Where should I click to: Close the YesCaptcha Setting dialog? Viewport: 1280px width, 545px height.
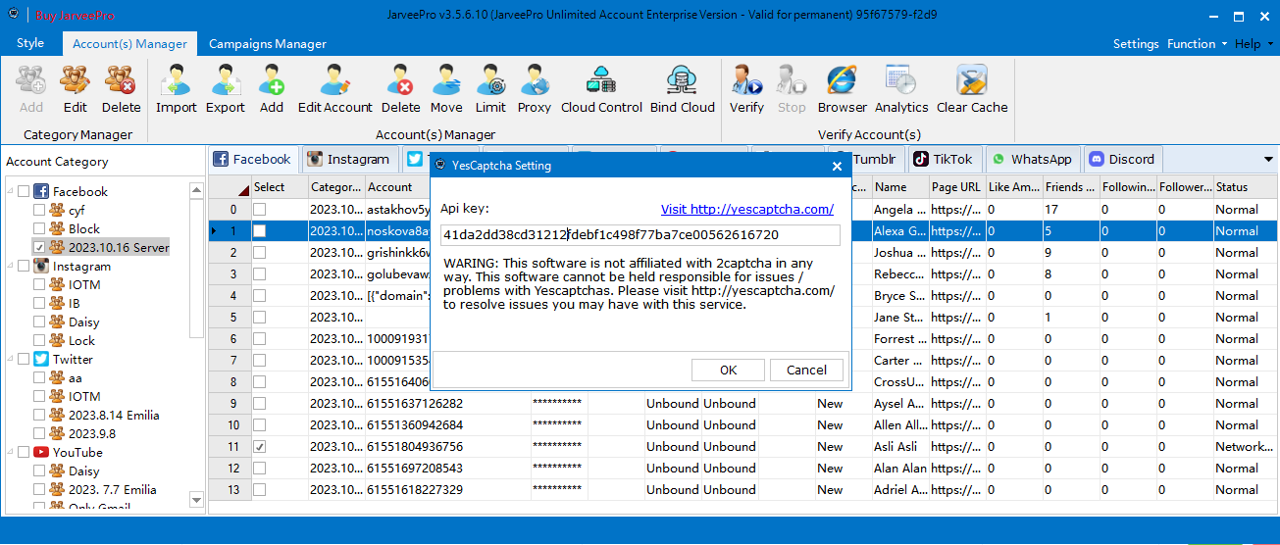837,166
